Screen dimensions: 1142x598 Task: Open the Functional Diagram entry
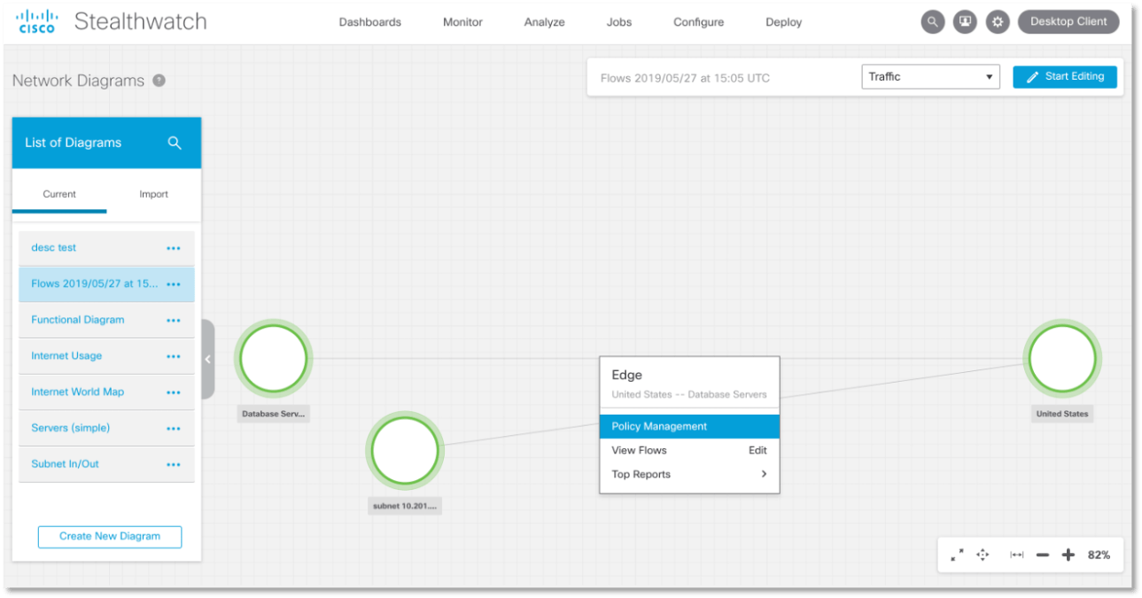(x=78, y=320)
